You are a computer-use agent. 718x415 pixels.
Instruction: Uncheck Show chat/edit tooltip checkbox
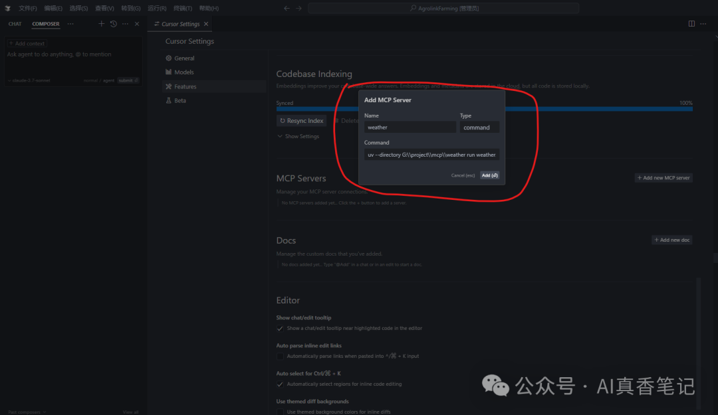280,328
